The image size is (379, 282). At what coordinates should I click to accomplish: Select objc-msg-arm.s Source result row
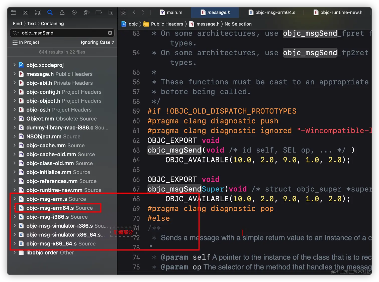62,199
